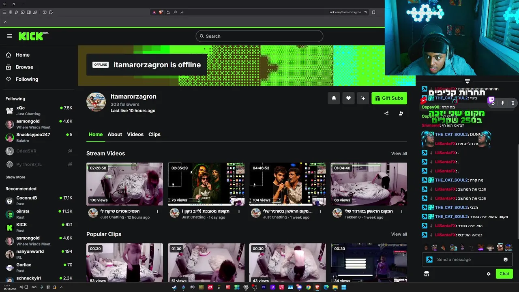Screen dimensions: 519x292
Task: Switch to the Clips tab
Action: [154, 134]
